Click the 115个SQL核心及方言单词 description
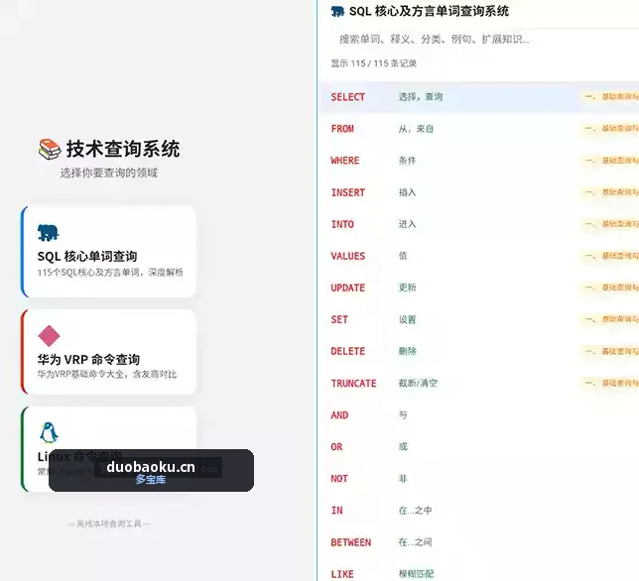Screen dimensions: 639x581 [110, 273]
